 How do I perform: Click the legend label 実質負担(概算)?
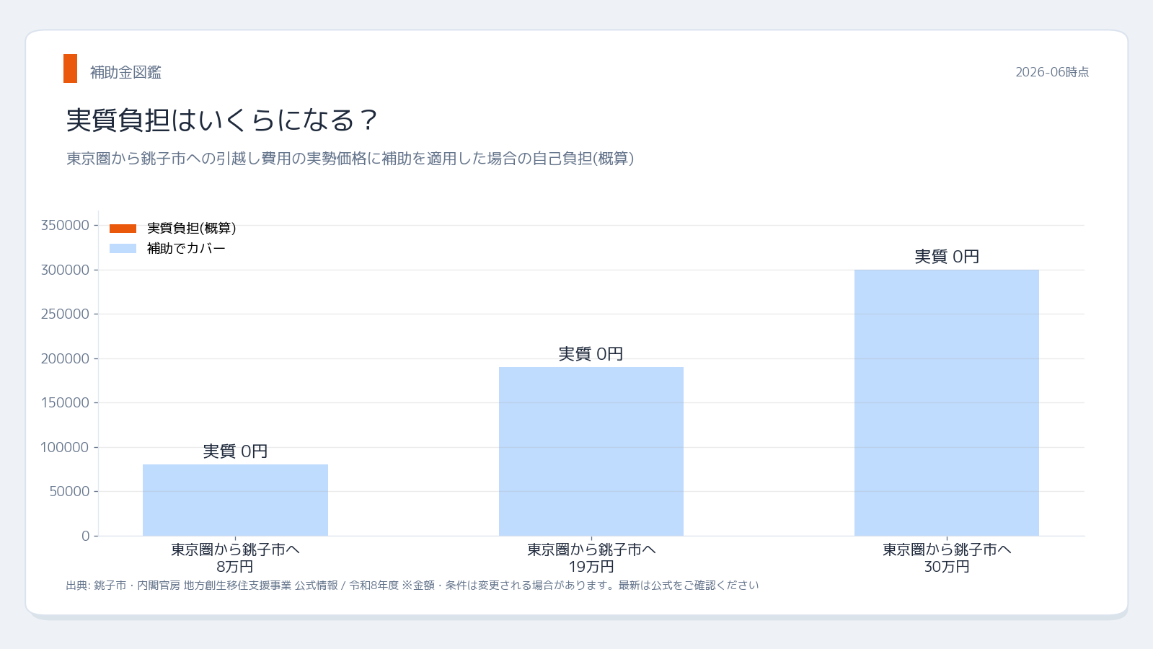tap(191, 228)
